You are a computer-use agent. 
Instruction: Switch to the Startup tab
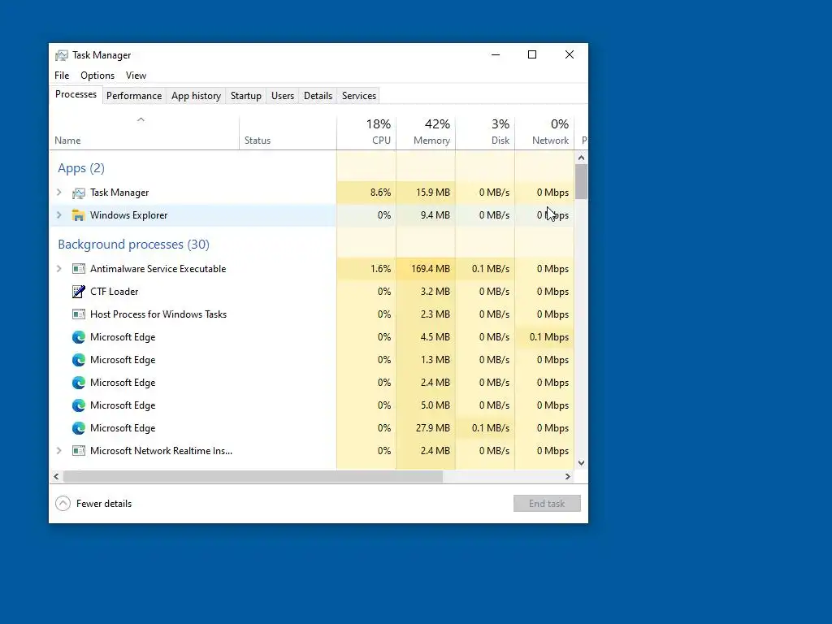point(245,96)
